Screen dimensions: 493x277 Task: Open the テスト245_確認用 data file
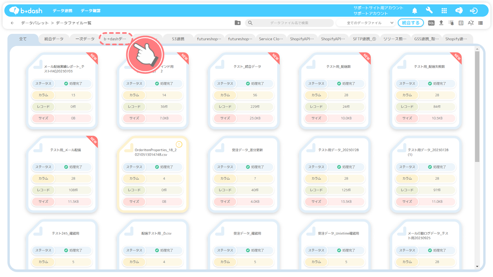click(x=62, y=244)
